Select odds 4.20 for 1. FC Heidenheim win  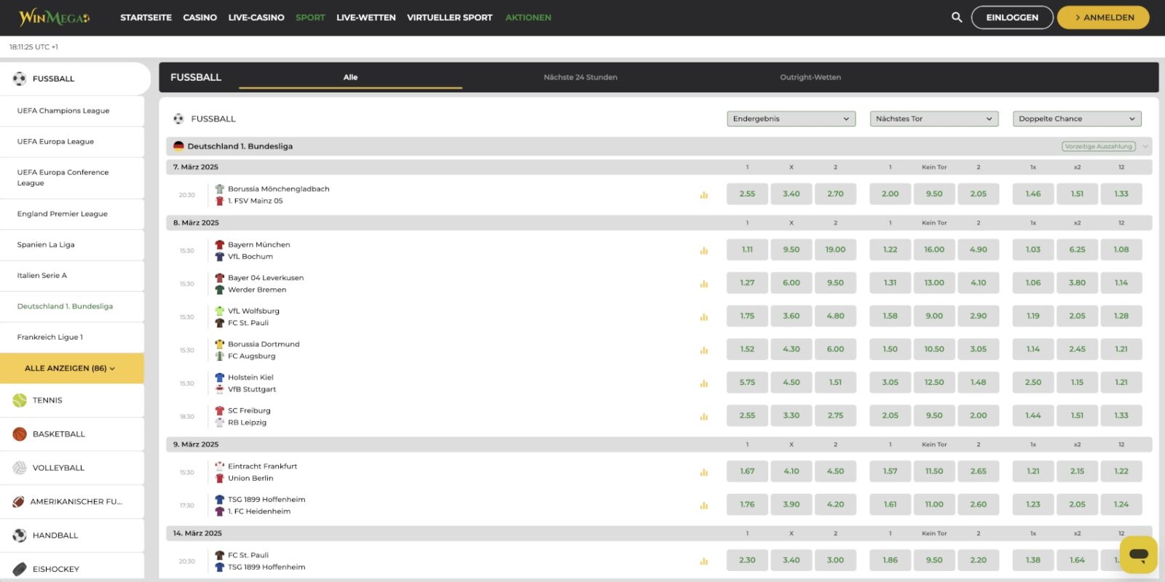(x=835, y=505)
